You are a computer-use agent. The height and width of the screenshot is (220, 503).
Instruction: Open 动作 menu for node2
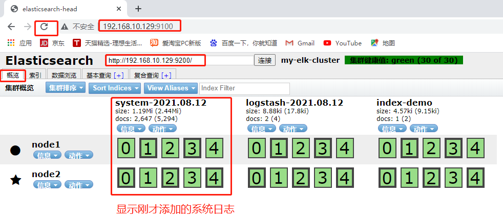point(79,185)
